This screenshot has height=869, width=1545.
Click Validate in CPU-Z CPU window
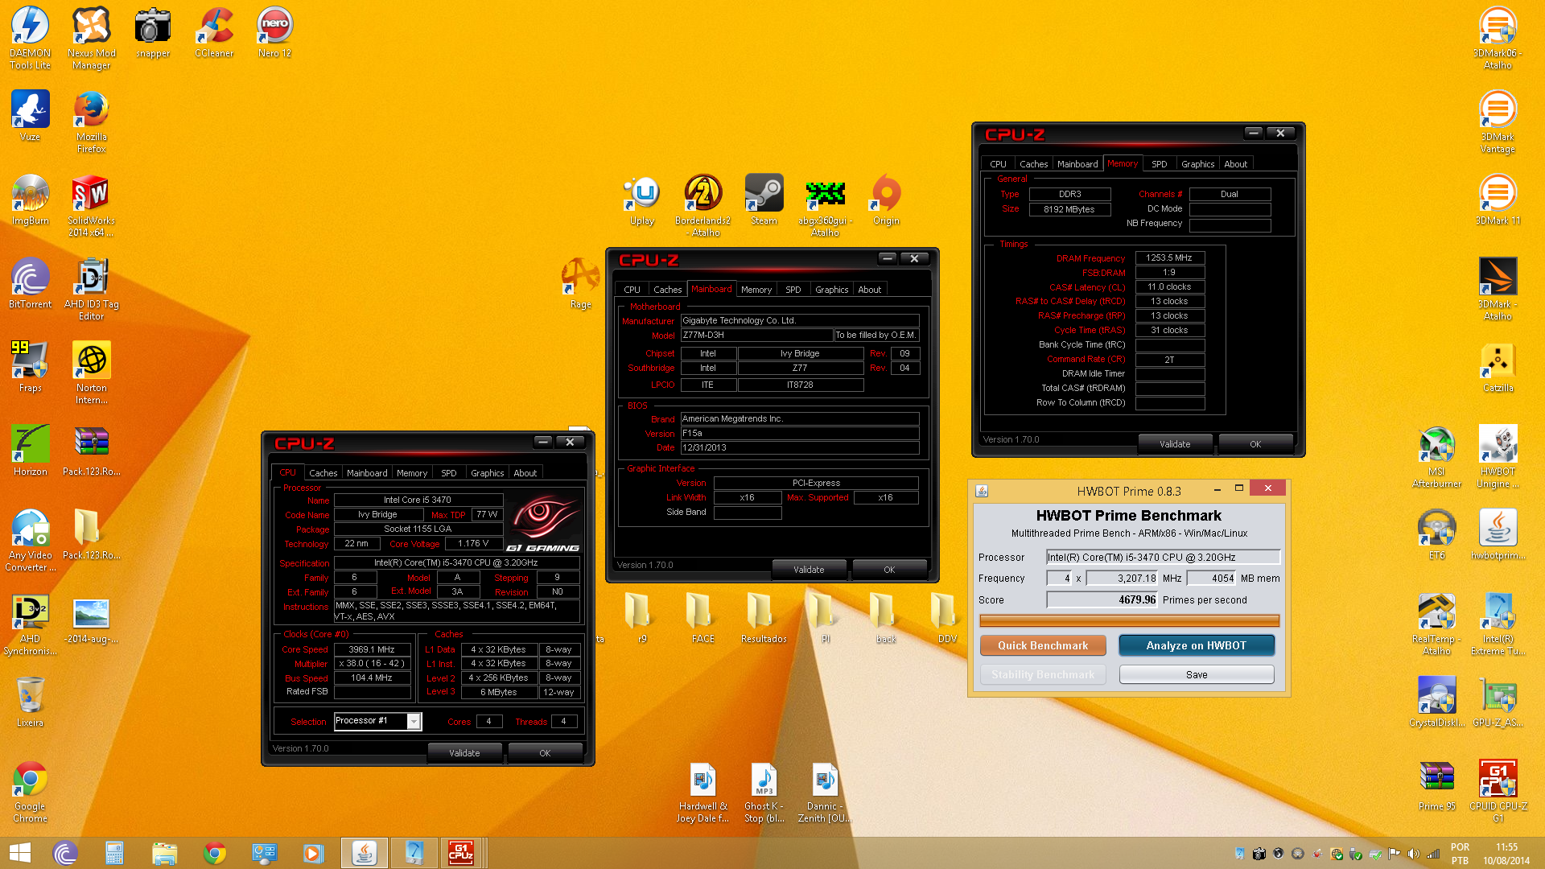coord(464,753)
